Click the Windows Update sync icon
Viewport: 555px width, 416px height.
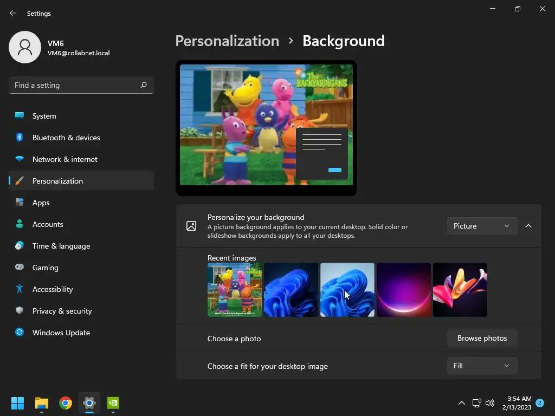click(x=20, y=332)
